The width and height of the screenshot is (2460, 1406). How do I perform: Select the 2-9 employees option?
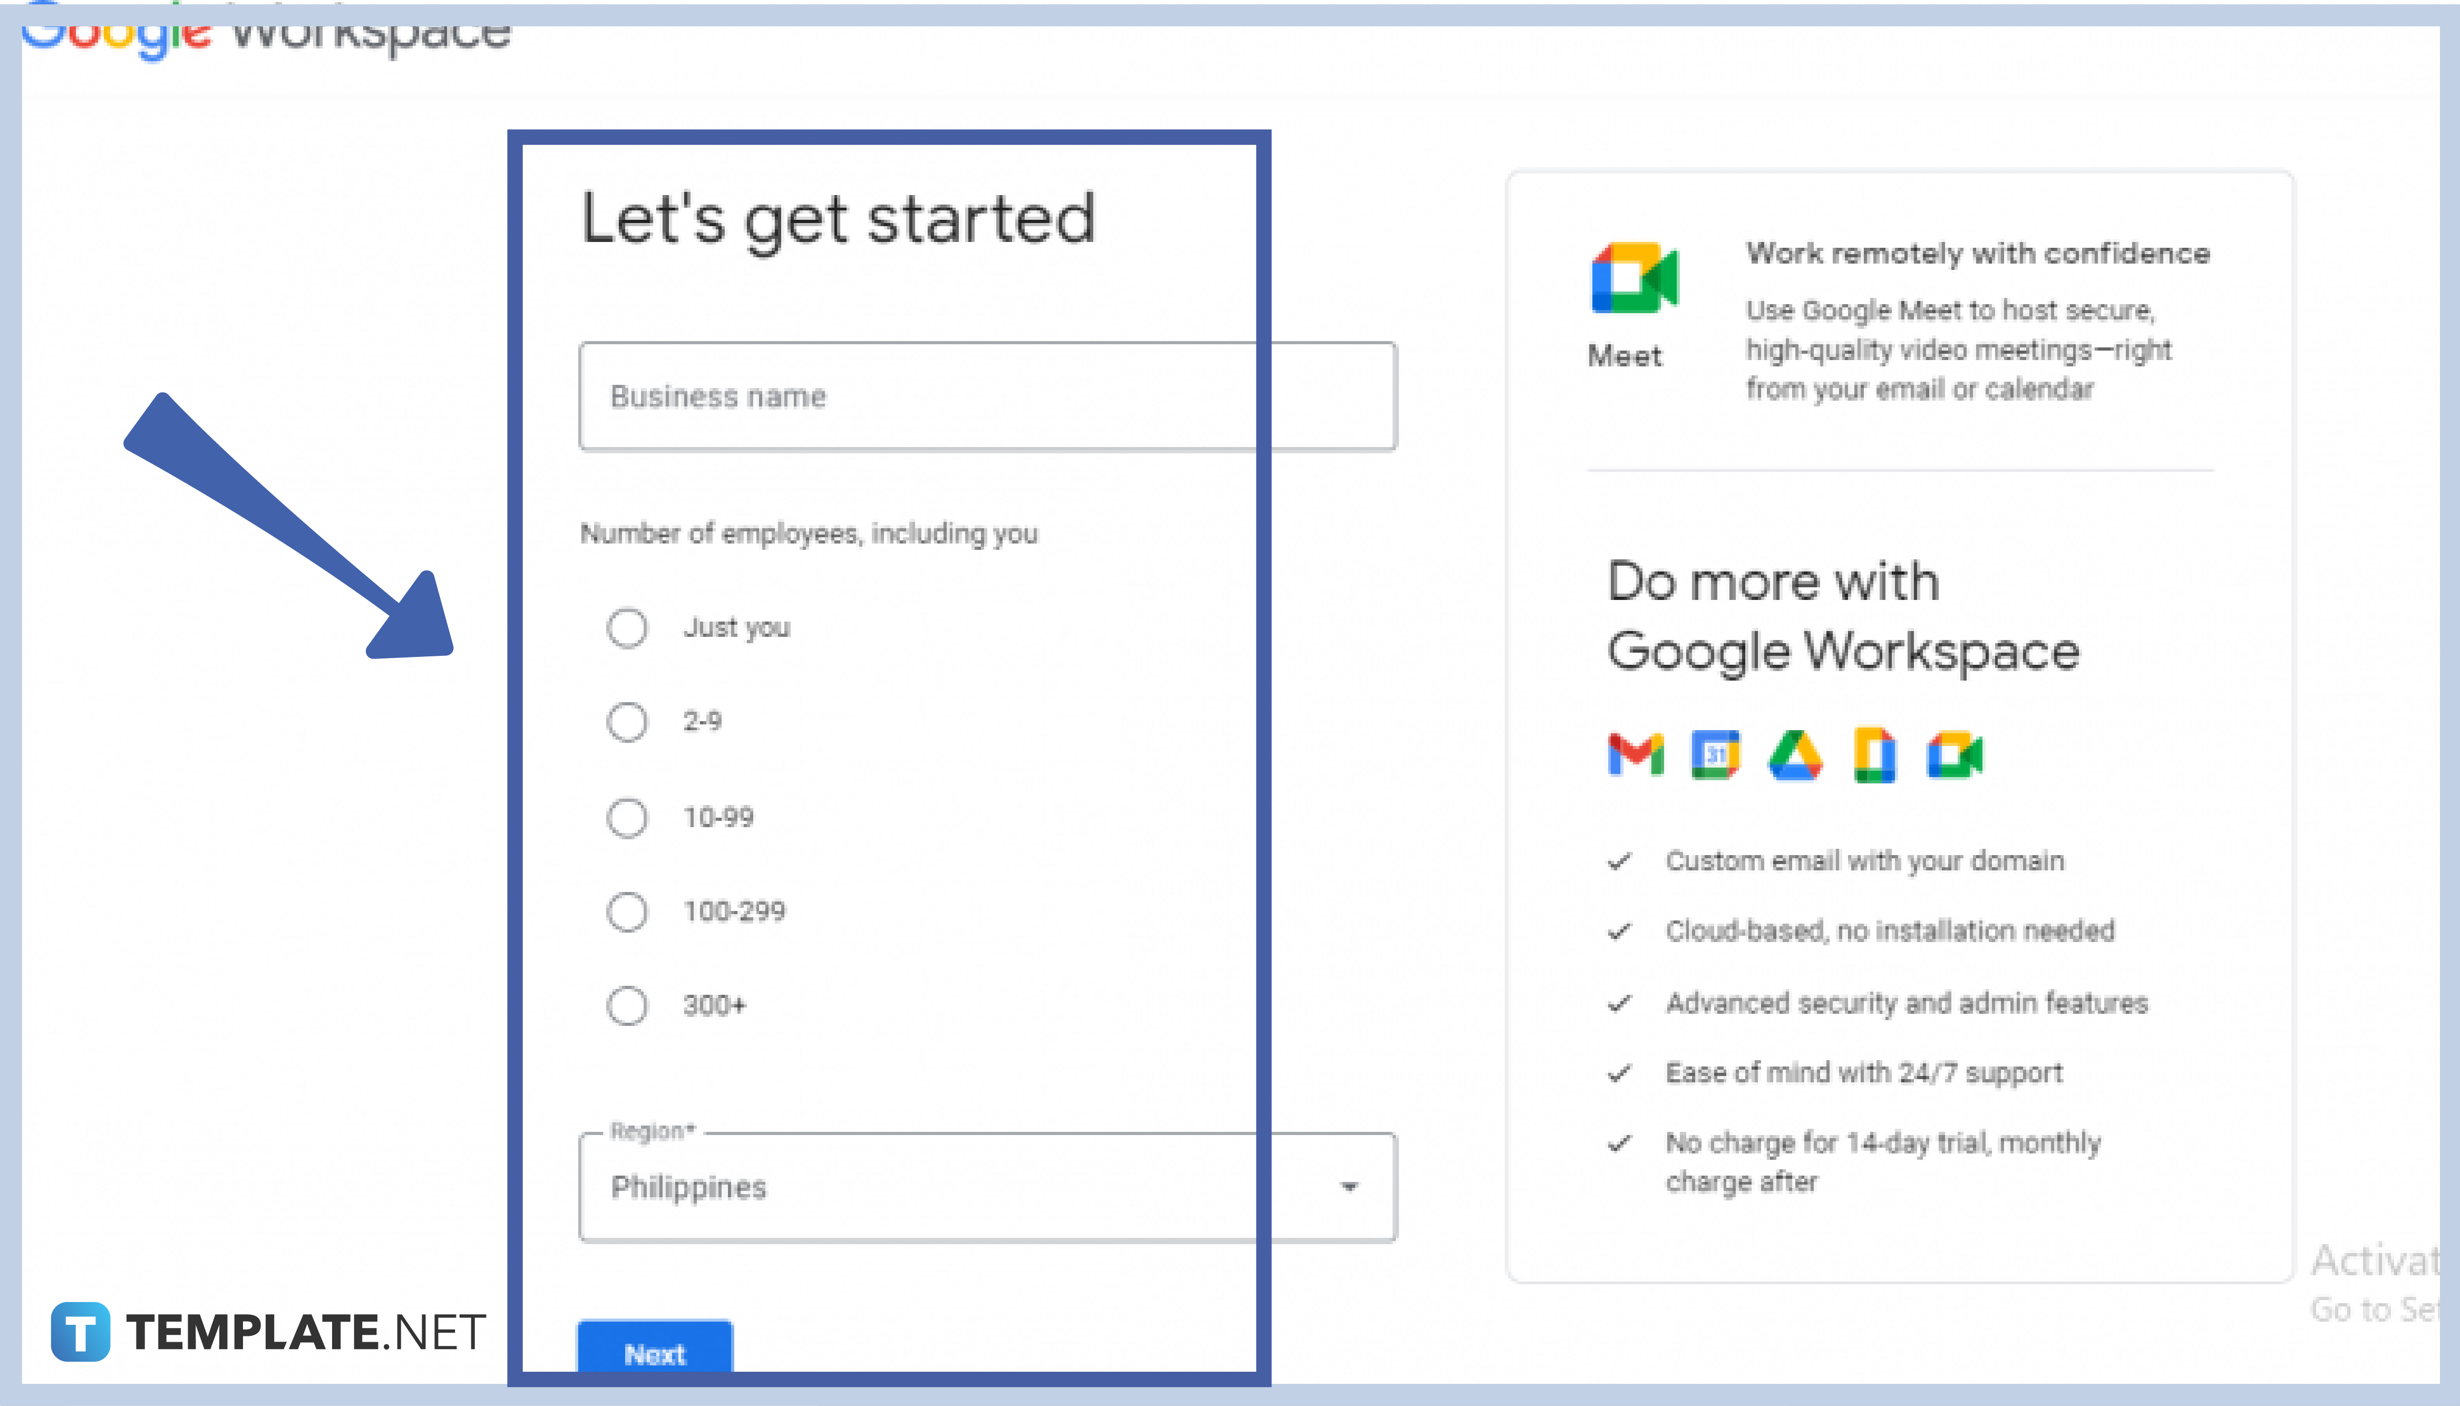628,721
